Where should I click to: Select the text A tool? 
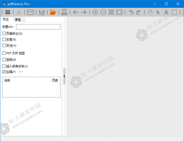[x=166, y=12]
